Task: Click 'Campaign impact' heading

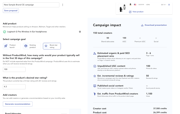Action: 107,25
